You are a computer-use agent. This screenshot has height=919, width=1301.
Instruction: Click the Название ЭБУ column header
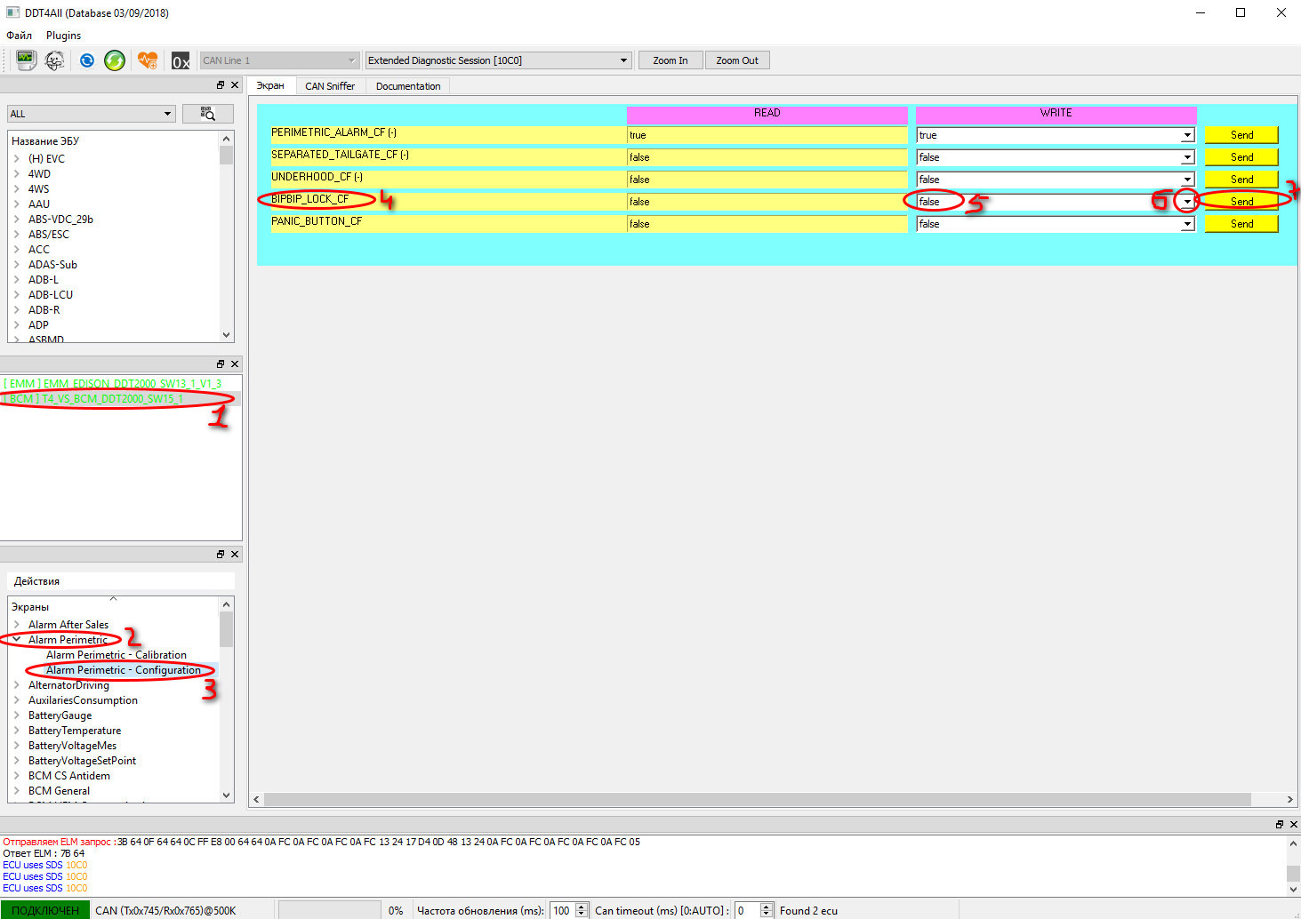[x=45, y=141]
